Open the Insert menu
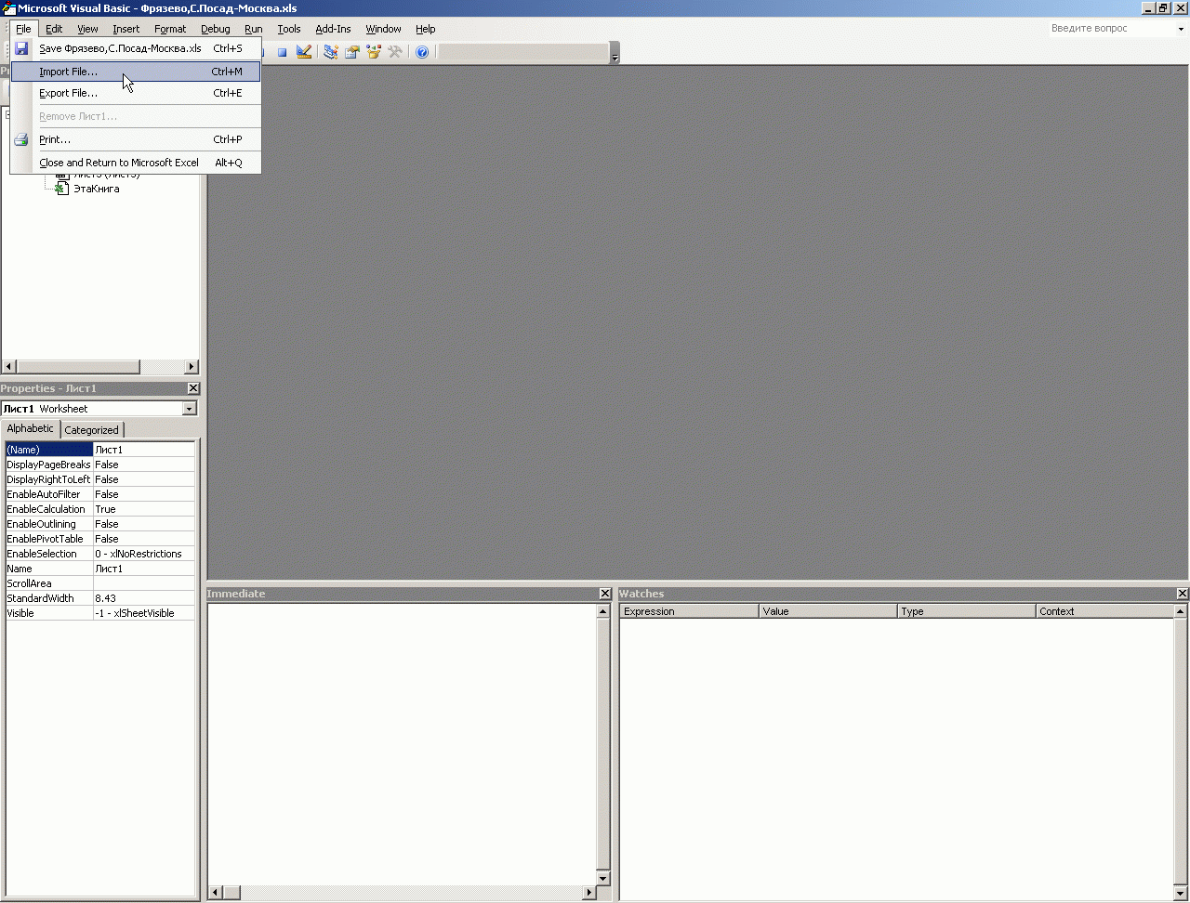Screen dimensions: 1190x903 tap(126, 29)
